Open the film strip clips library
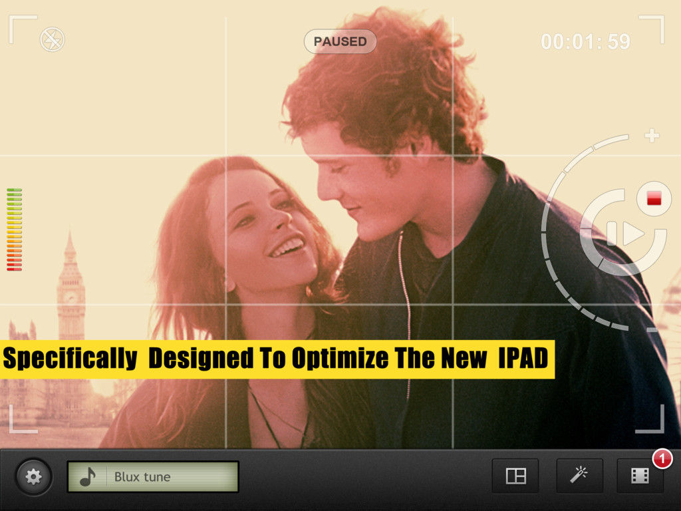681x511 pixels. pyautogui.click(x=640, y=476)
